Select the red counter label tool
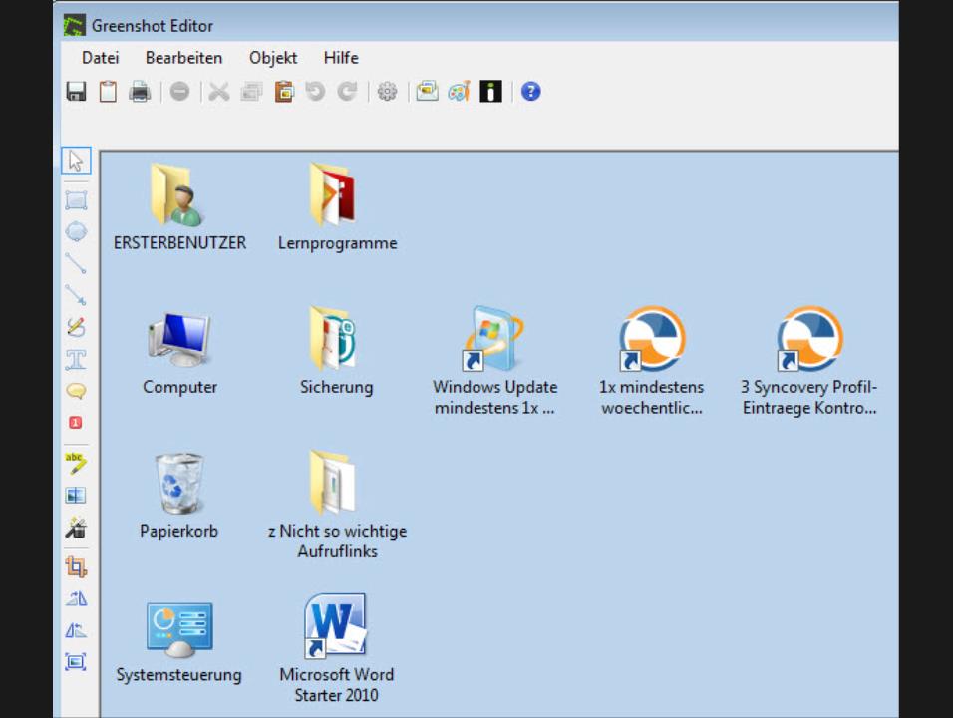This screenshot has width=953, height=718. [76, 423]
